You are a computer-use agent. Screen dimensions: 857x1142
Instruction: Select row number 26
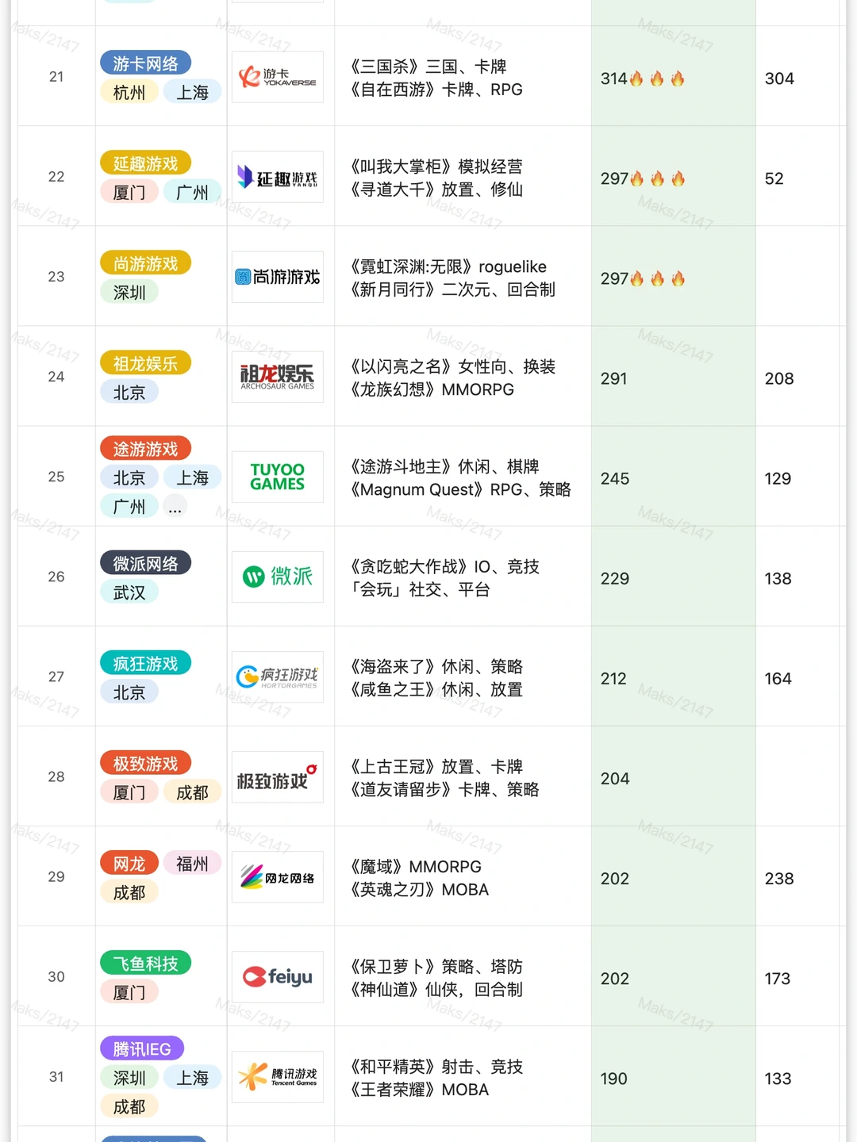pyautogui.click(x=56, y=577)
